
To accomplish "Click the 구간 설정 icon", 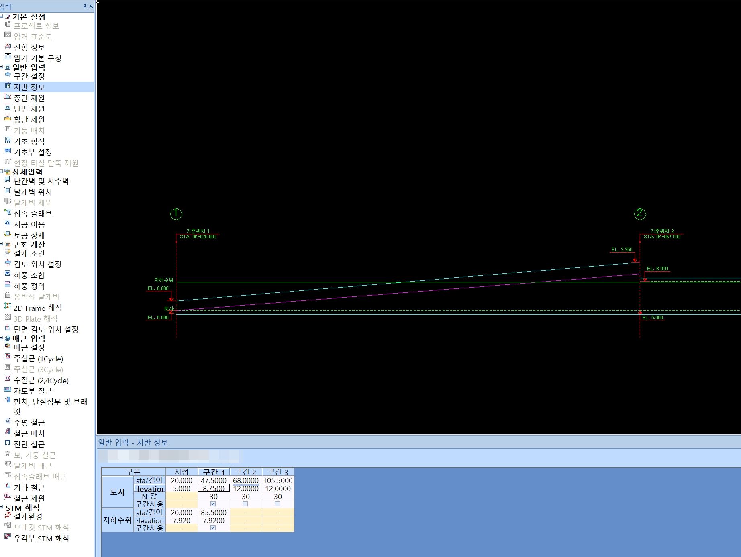I will click(8, 75).
